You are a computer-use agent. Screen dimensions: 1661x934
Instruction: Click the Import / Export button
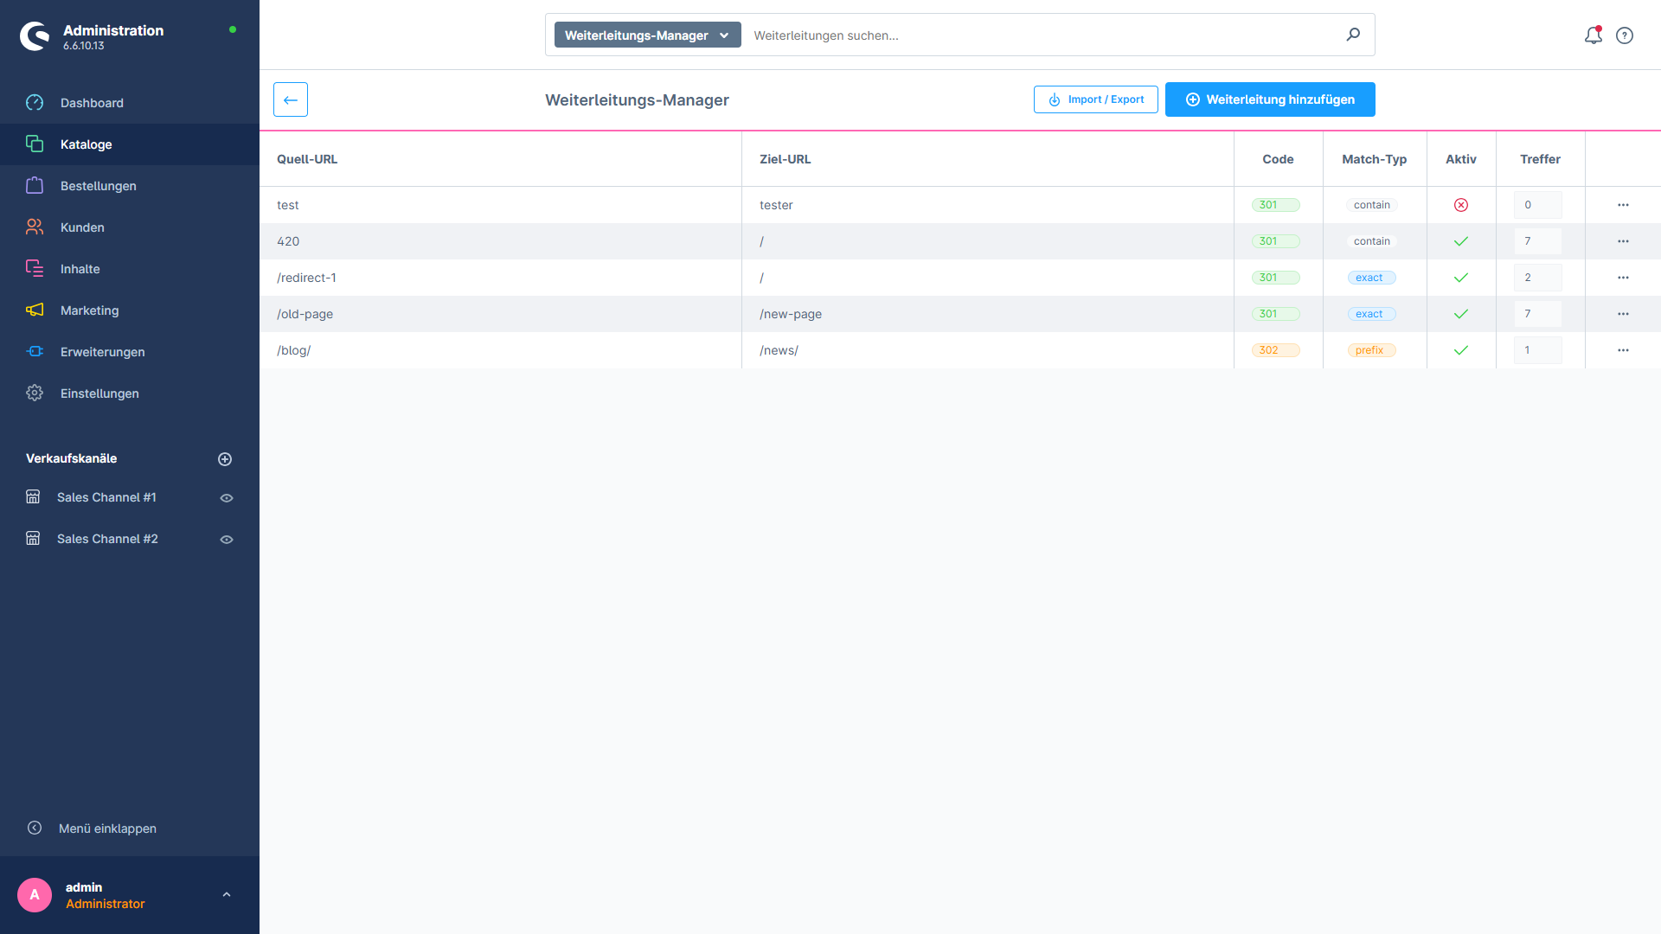[1095, 99]
